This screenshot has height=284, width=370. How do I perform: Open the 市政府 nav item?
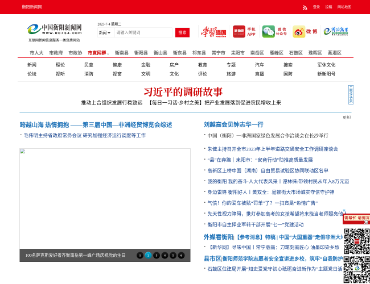[x=56, y=53]
